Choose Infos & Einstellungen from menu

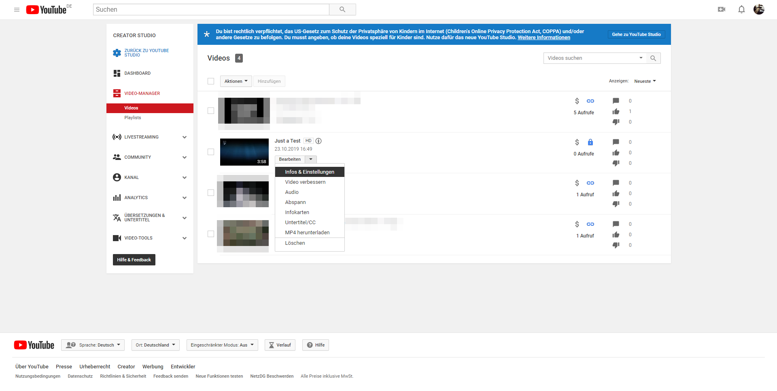310,172
